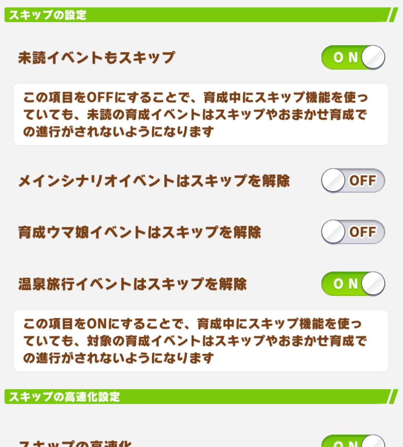Image resolution: width=403 pixels, height=447 pixels.
Task: Click the 育成ウマ娘イベントはスキップを解除 label
Action: (139, 232)
